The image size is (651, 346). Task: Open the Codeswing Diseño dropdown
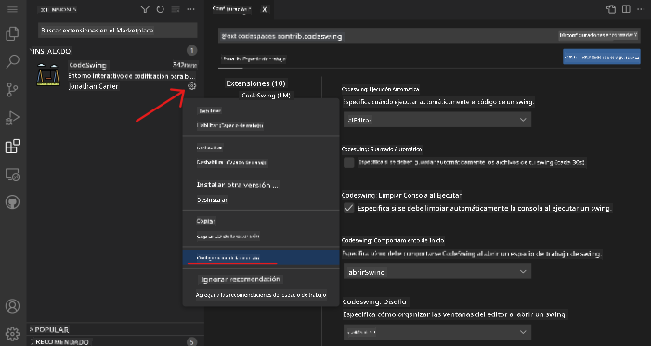click(x=437, y=332)
